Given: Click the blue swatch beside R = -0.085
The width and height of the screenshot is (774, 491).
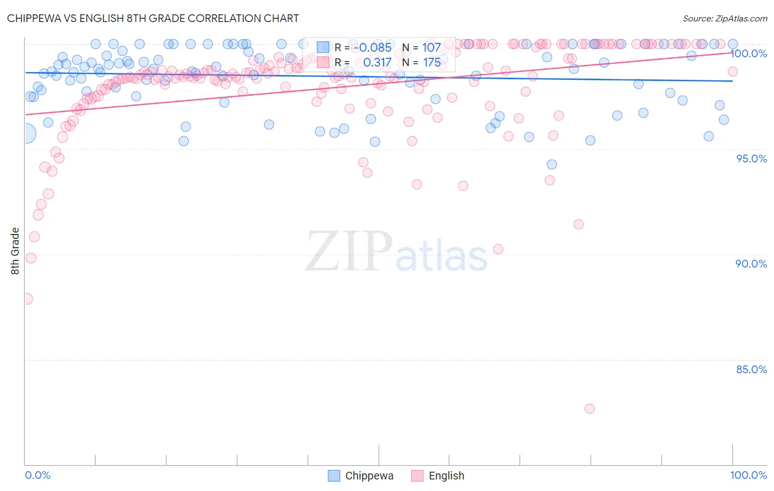Looking at the screenshot, I should click(x=323, y=47).
